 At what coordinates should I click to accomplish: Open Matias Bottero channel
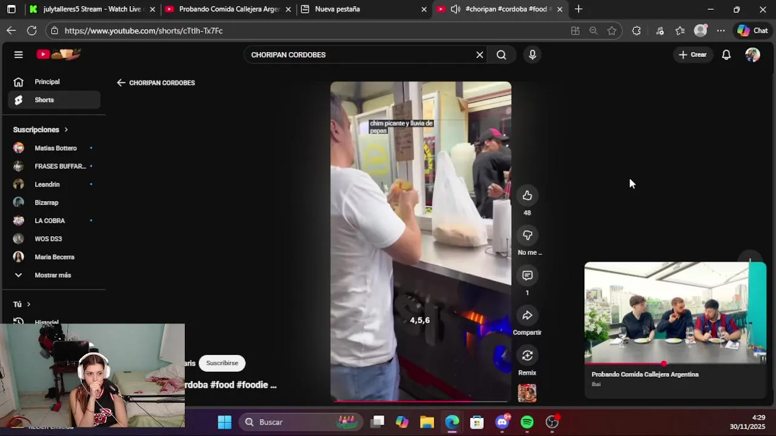click(x=53, y=148)
